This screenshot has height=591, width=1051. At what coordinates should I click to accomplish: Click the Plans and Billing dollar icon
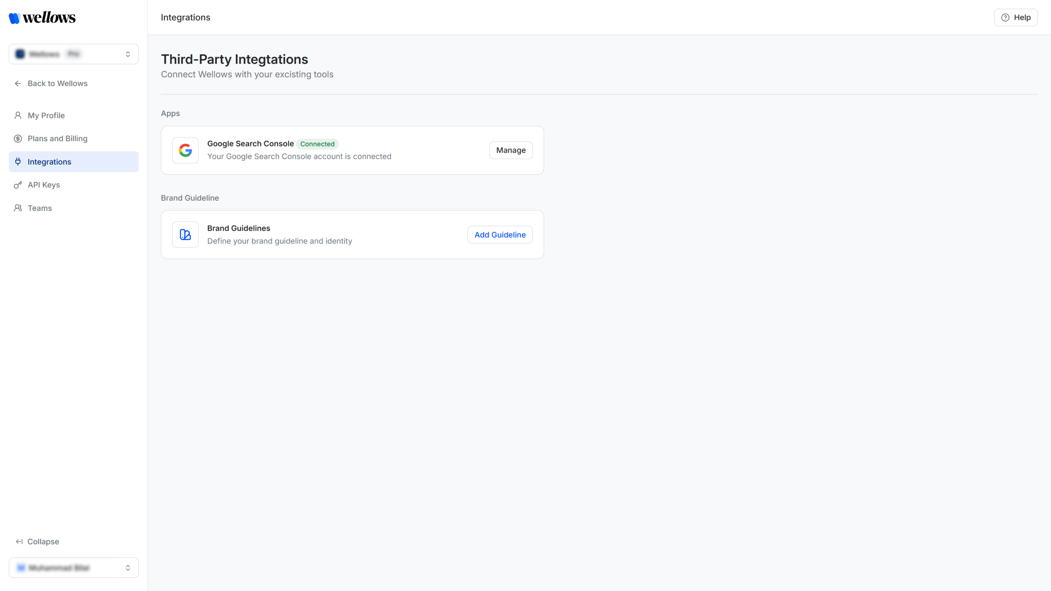[18, 138]
